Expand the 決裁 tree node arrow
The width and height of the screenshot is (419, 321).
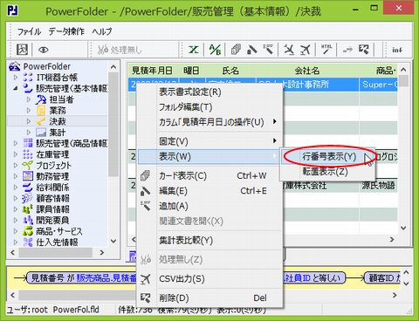pyautogui.click(x=29, y=121)
